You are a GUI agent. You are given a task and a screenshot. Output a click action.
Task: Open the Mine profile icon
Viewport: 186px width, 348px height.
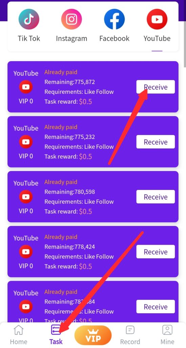(x=167, y=330)
